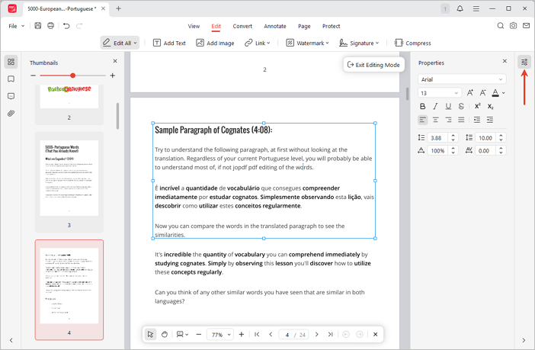This screenshot has width=535, height=350.
Task: Click the Save disk icon
Action: pos(38,26)
